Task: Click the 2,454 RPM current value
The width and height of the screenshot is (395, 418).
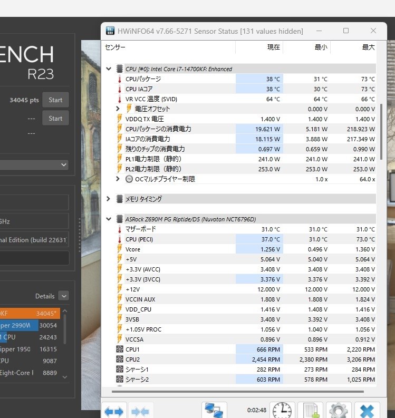Action: click(x=266, y=359)
